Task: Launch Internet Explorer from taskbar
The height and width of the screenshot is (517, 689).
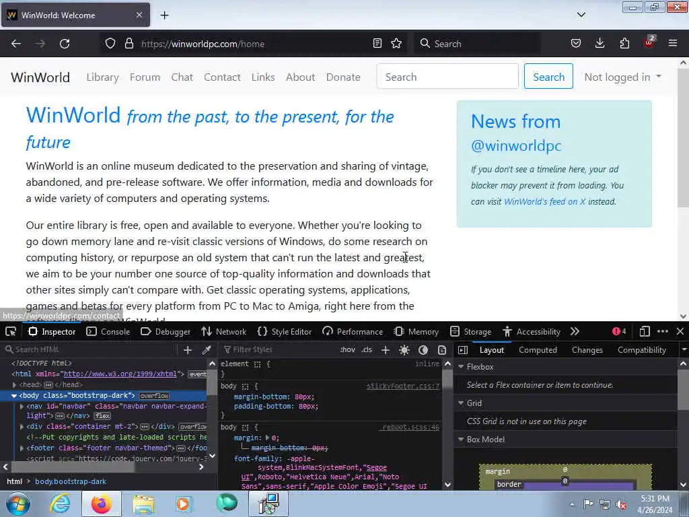Action: (x=60, y=504)
